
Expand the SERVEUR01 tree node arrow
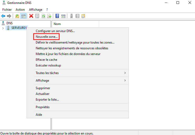pos(3,28)
